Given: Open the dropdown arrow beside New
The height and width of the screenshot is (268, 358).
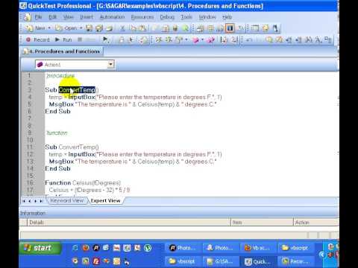Looking at the screenshot, I should click(x=49, y=28).
